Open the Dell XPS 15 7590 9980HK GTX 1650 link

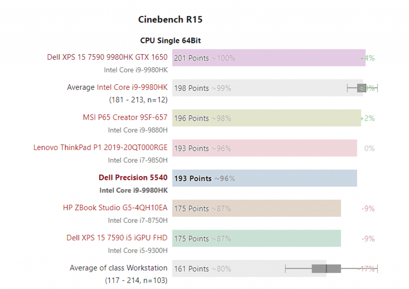pyautogui.click(x=107, y=57)
